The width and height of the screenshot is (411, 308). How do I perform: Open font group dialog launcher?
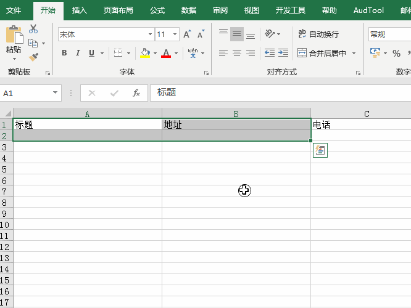point(206,73)
